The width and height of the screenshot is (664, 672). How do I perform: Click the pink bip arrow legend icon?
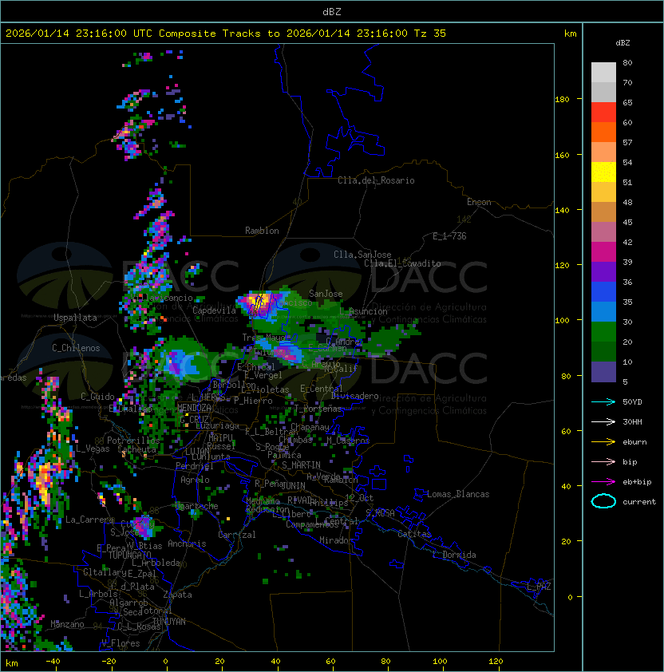click(603, 461)
